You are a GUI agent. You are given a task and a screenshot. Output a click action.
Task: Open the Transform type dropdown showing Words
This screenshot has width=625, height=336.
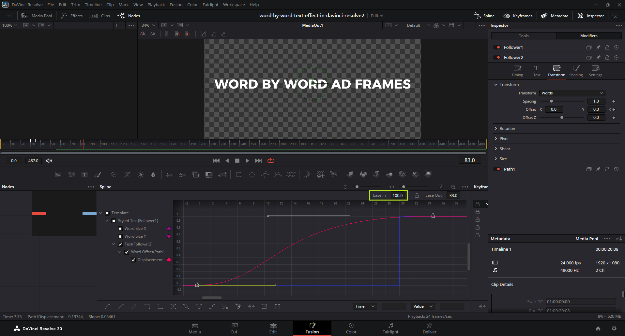pos(572,93)
